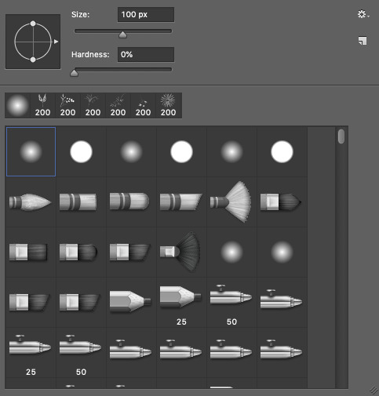Click the Hardness slider handle
Screen dimensions: 379x396
tap(75, 73)
